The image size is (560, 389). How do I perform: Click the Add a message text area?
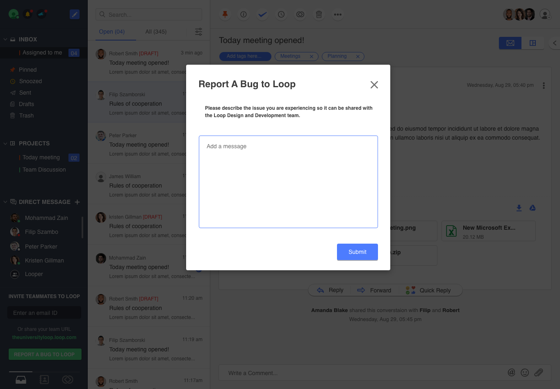[288, 182]
